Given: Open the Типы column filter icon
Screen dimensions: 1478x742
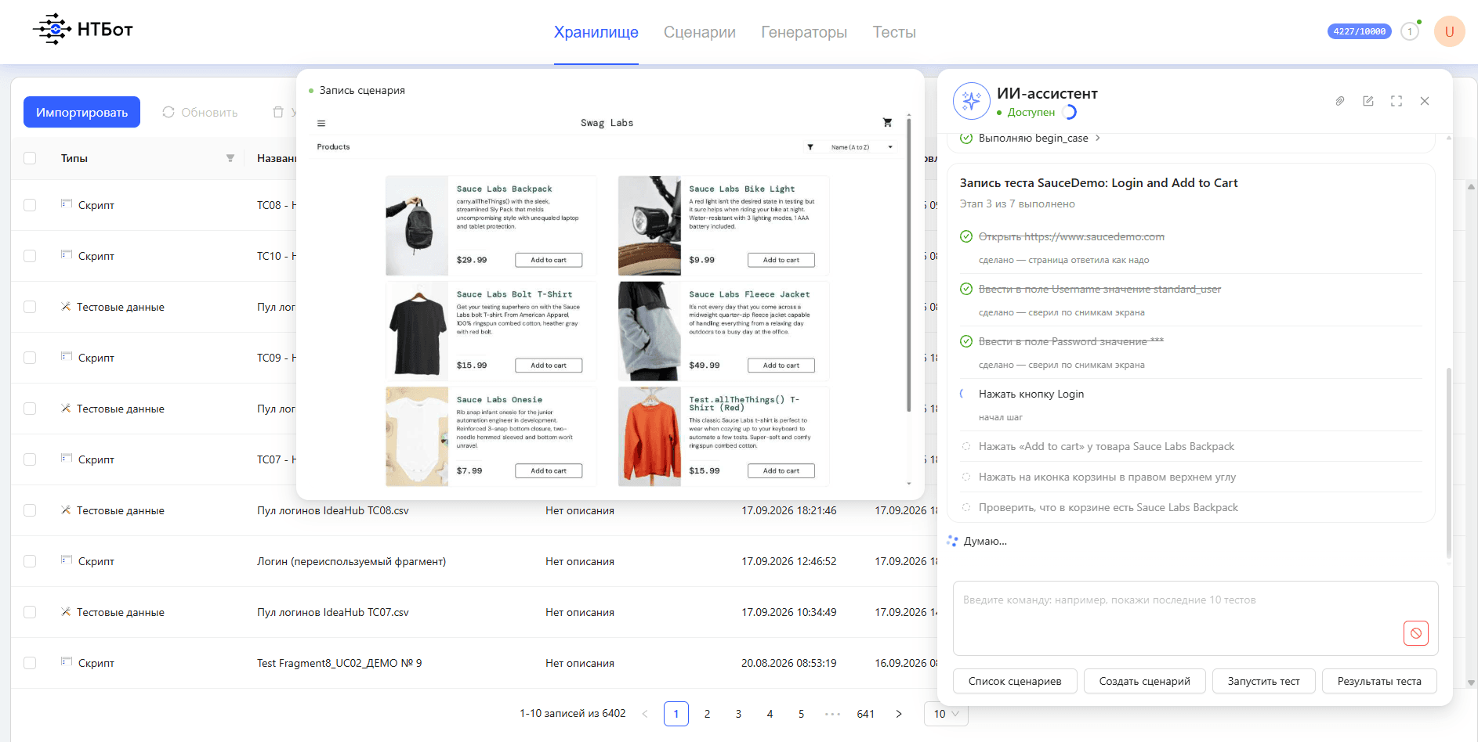Looking at the screenshot, I should click(x=230, y=158).
